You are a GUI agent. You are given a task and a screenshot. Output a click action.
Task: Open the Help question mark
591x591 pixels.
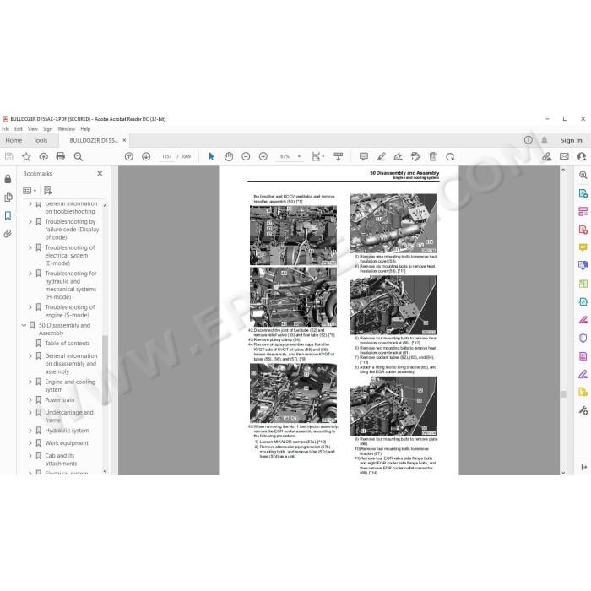coord(528,140)
